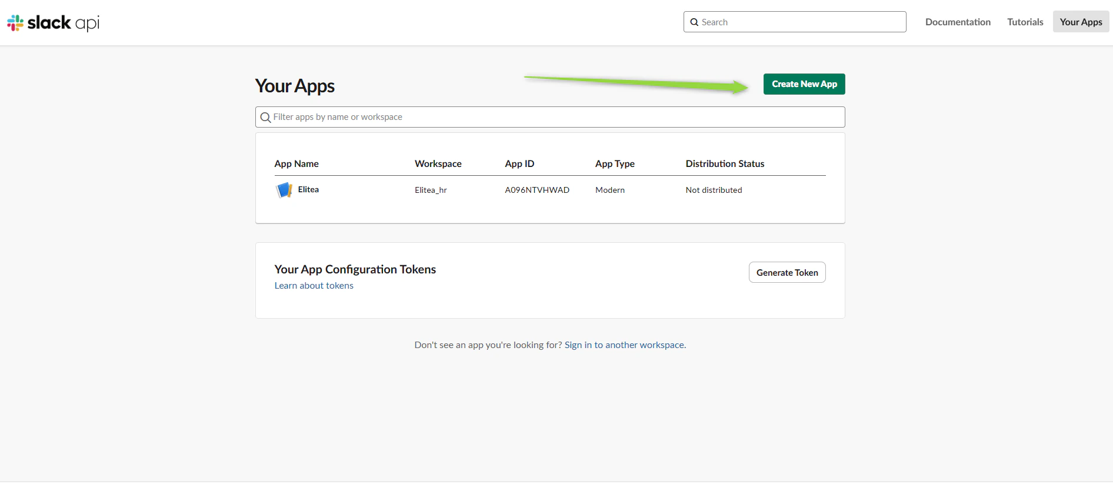Click the Not distributed status text

[714, 190]
